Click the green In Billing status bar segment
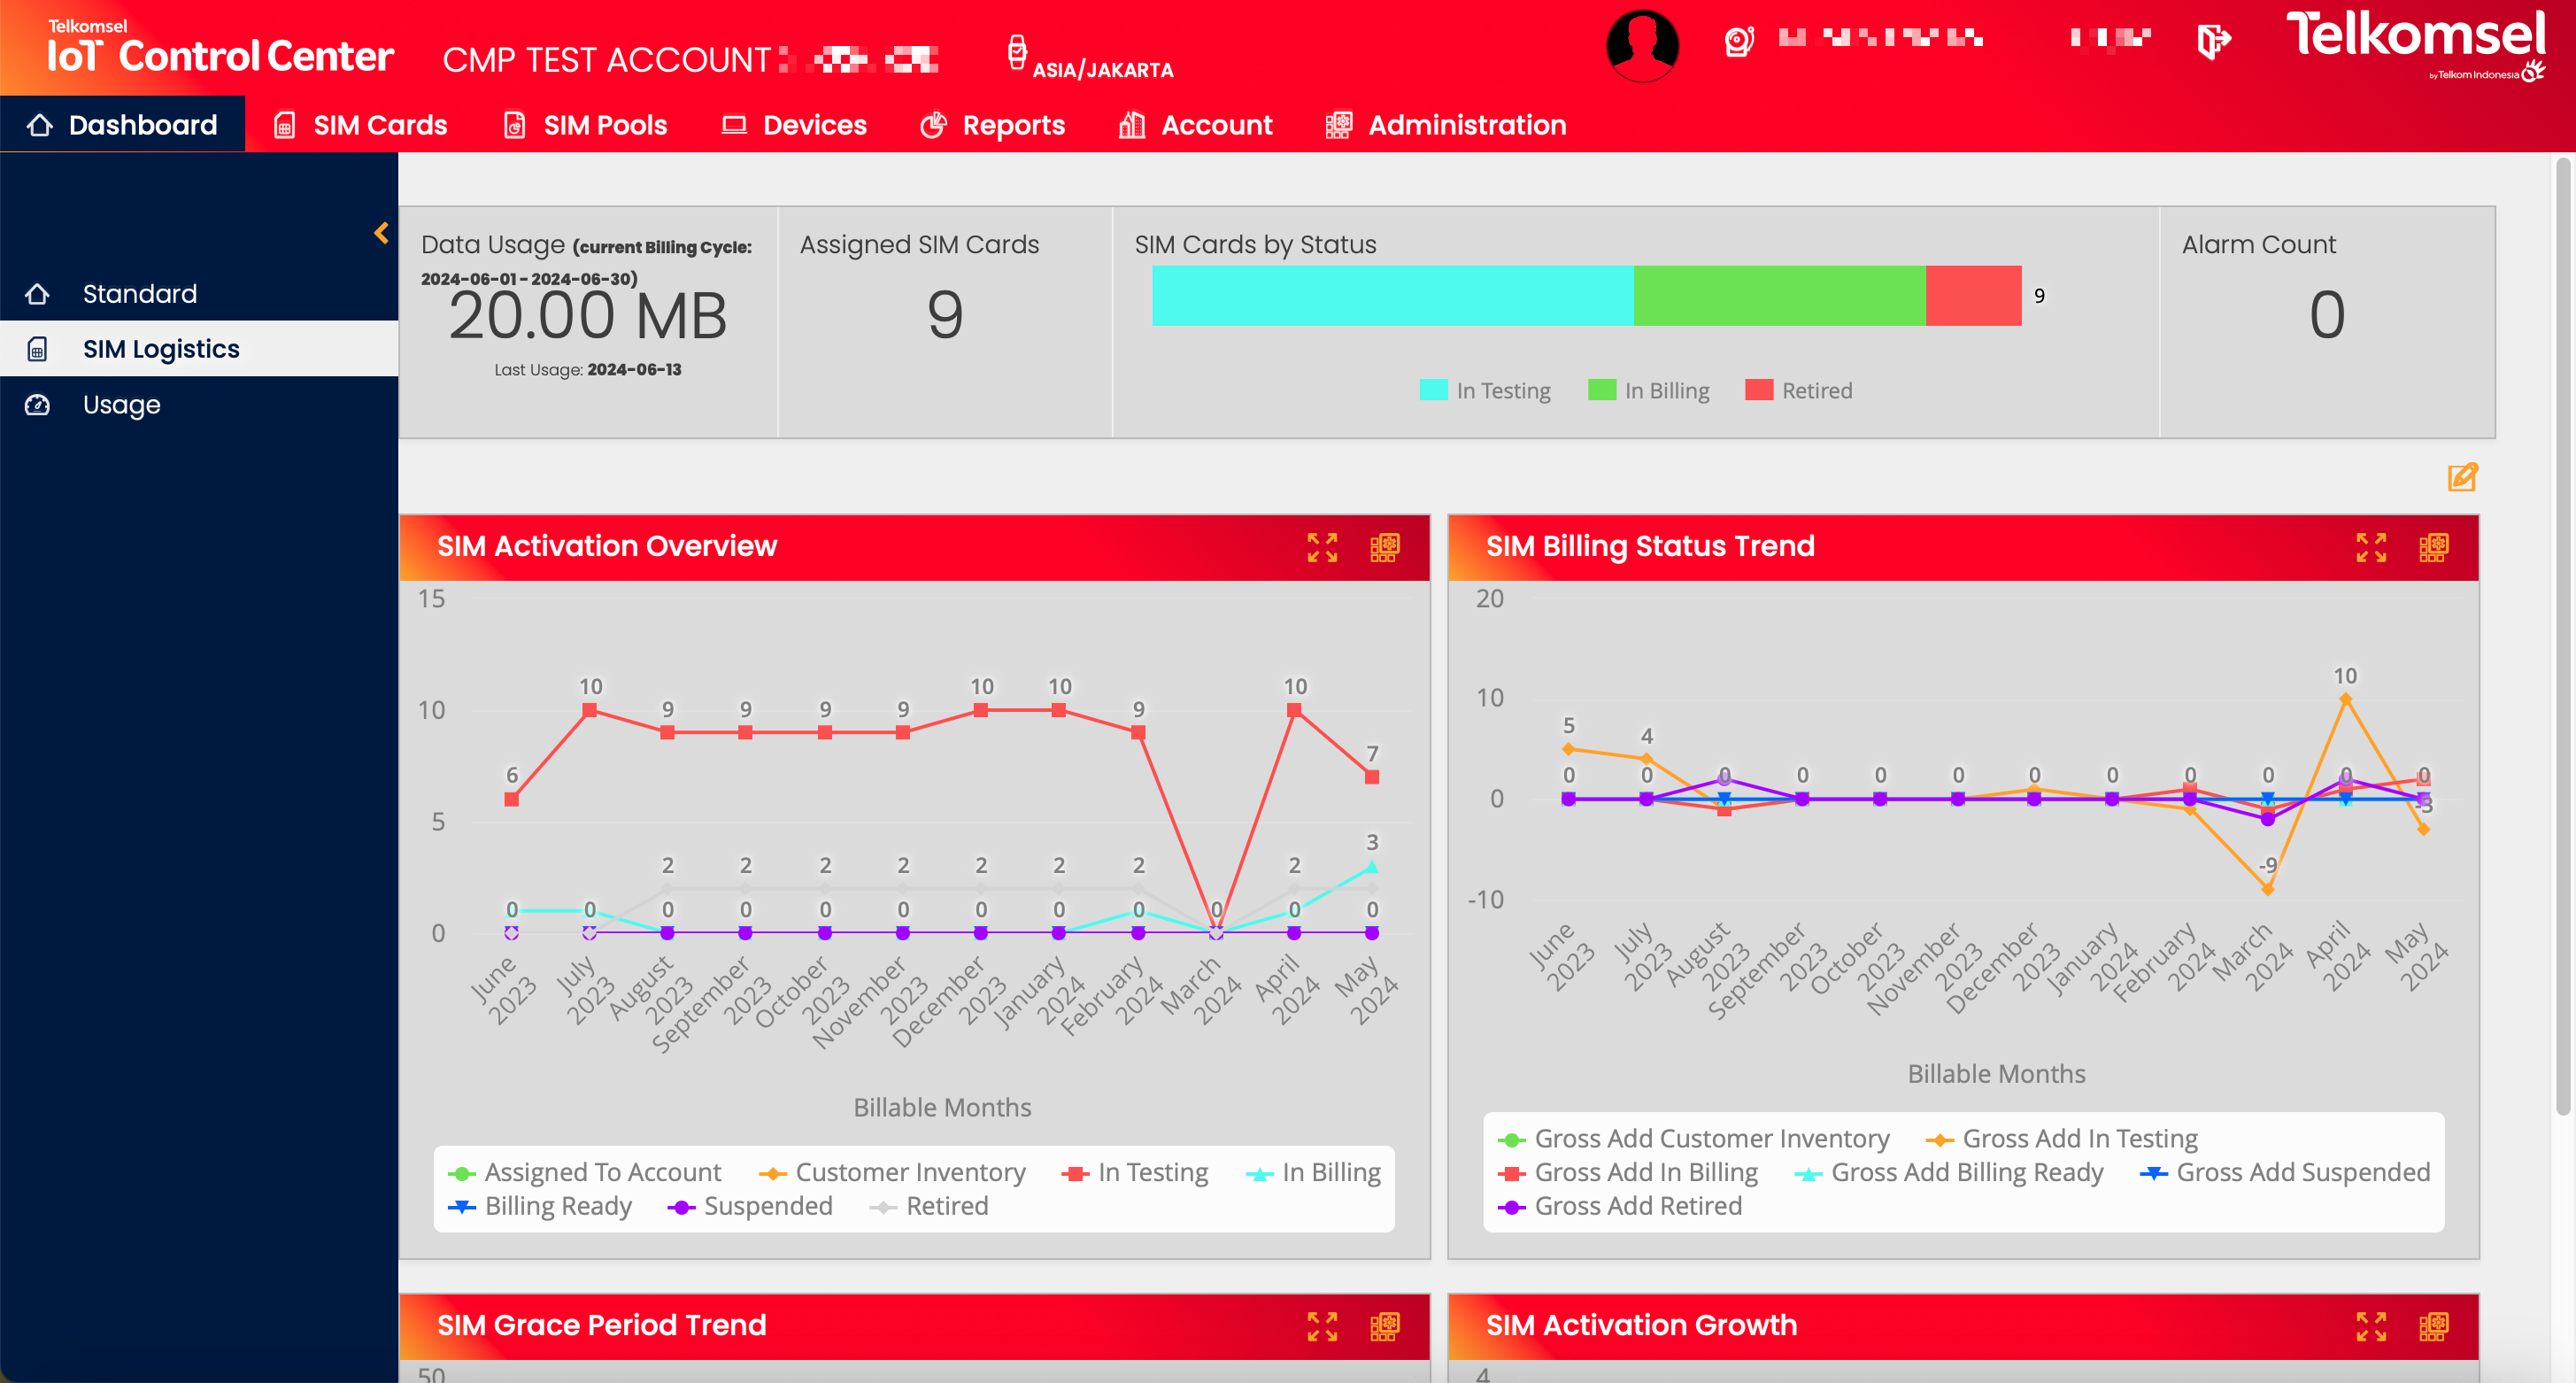Viewport: 2576px width, 1383px height. coord(1779,295)
